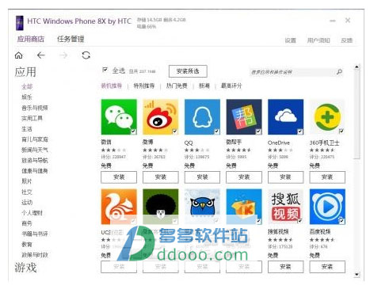Image resolution: width=370 pixels, height=293 pixels.
Task: Toggle the checkbox on QQ tile
Action: [x=217, y=131]
